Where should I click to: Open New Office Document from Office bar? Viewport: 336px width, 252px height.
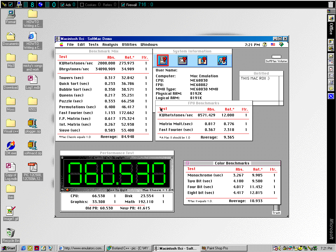(x=331, y=42)
